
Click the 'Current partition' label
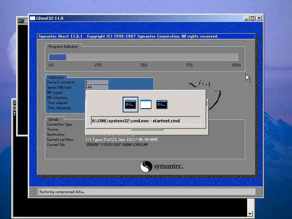60,139
